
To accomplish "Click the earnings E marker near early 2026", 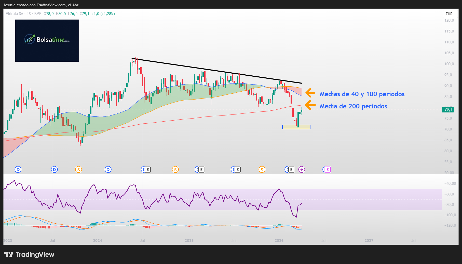I will (x=291, y=169).
